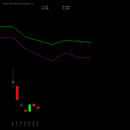This screenshot has width=130, height=130.
Task: Click the red 21 Aug candle
Action: click(38, 108)
